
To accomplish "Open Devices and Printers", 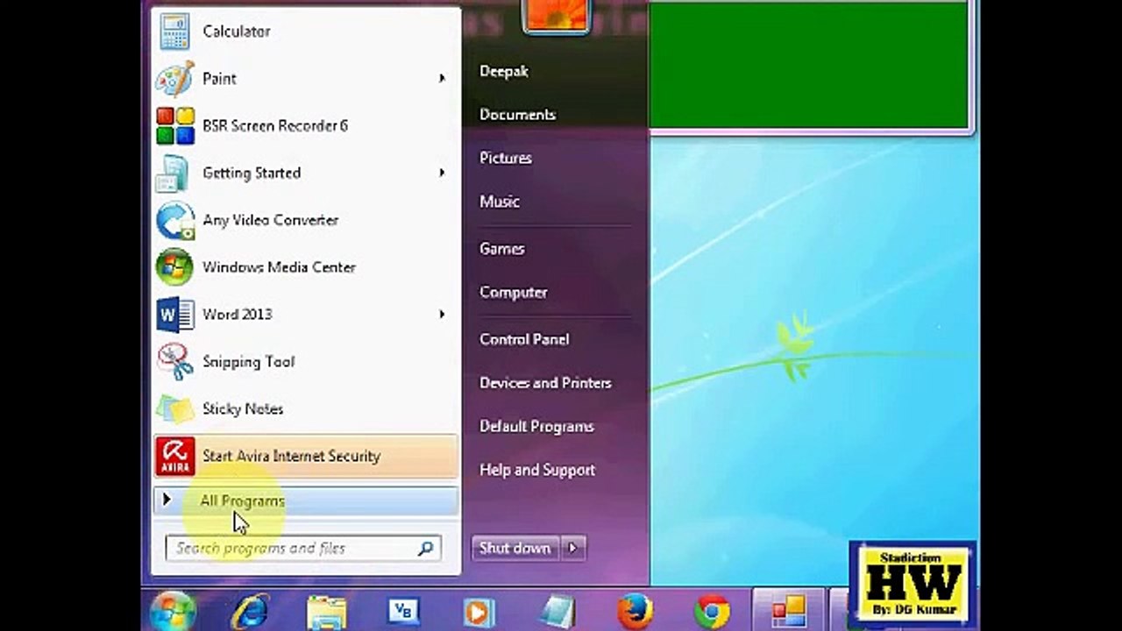I will pos(545,383).
